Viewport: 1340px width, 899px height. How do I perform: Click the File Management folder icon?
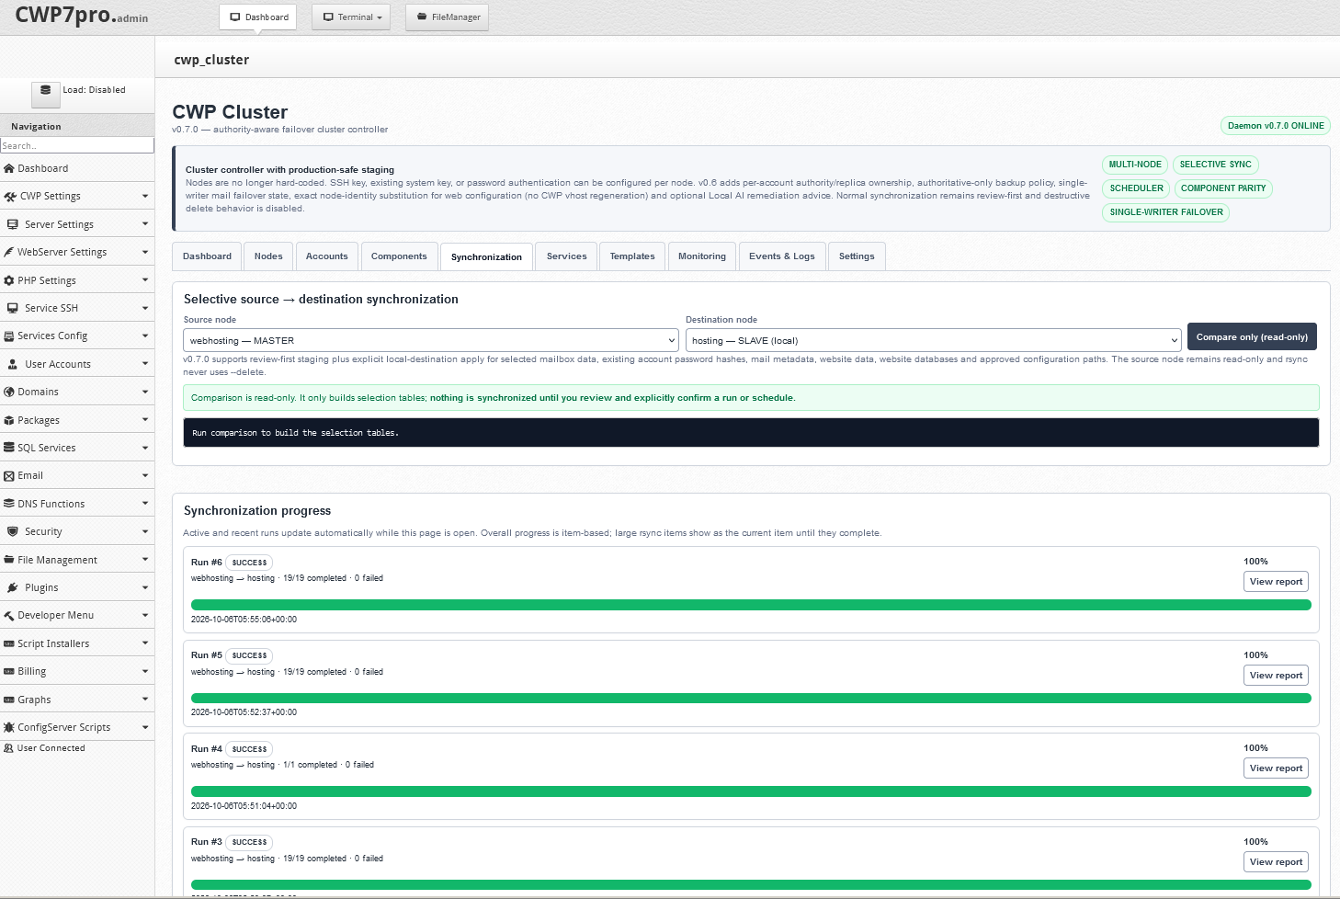pyautogui.click(x=9, y=560)
